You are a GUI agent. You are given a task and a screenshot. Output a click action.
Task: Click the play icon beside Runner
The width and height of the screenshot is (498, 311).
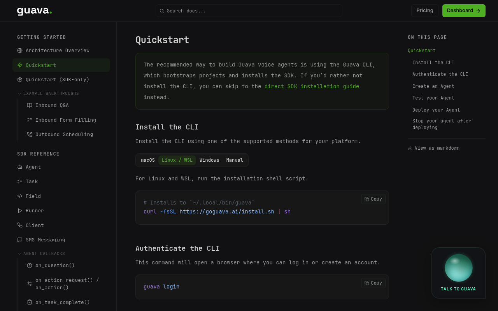pos(20,211)
